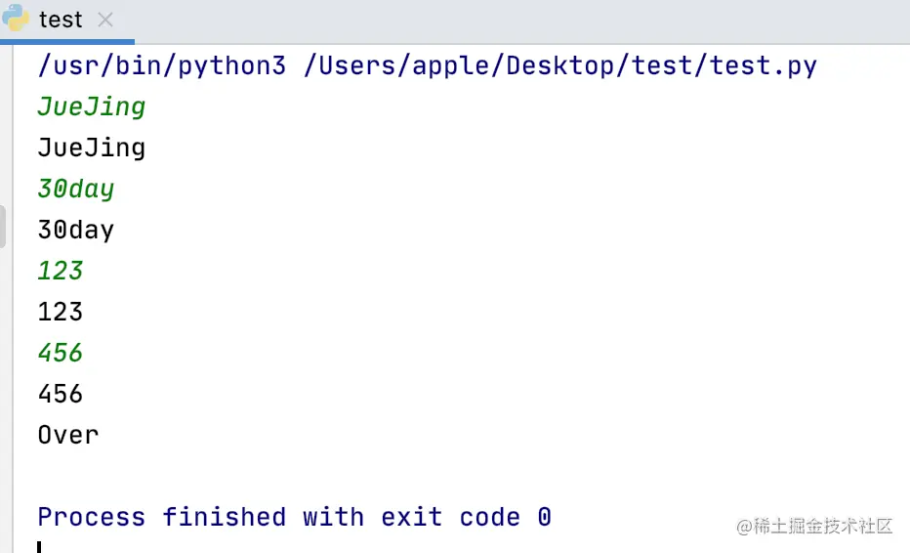Screen dimensions: 910x553
Task: Click the empty line above 'Process finished'
Action: (293, 476)
